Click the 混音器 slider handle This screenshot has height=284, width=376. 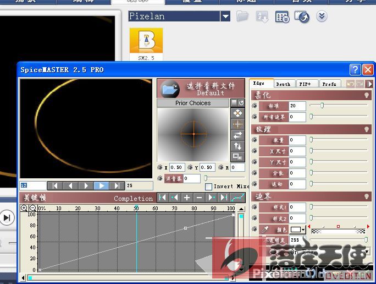click(206, 178)
